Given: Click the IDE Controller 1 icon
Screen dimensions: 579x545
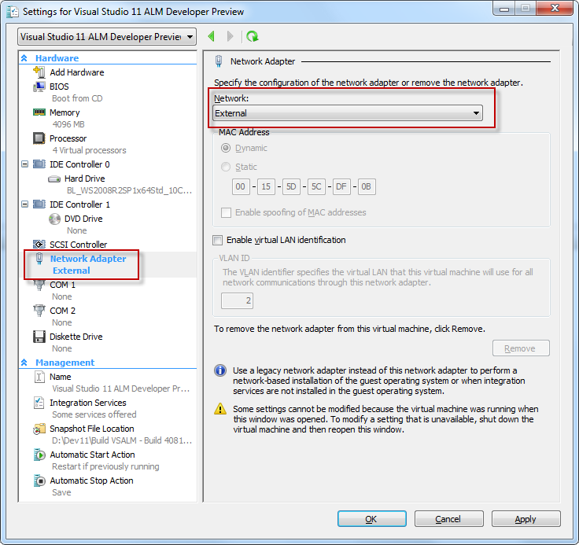Looking at the screenshot, I should point(39,204).
